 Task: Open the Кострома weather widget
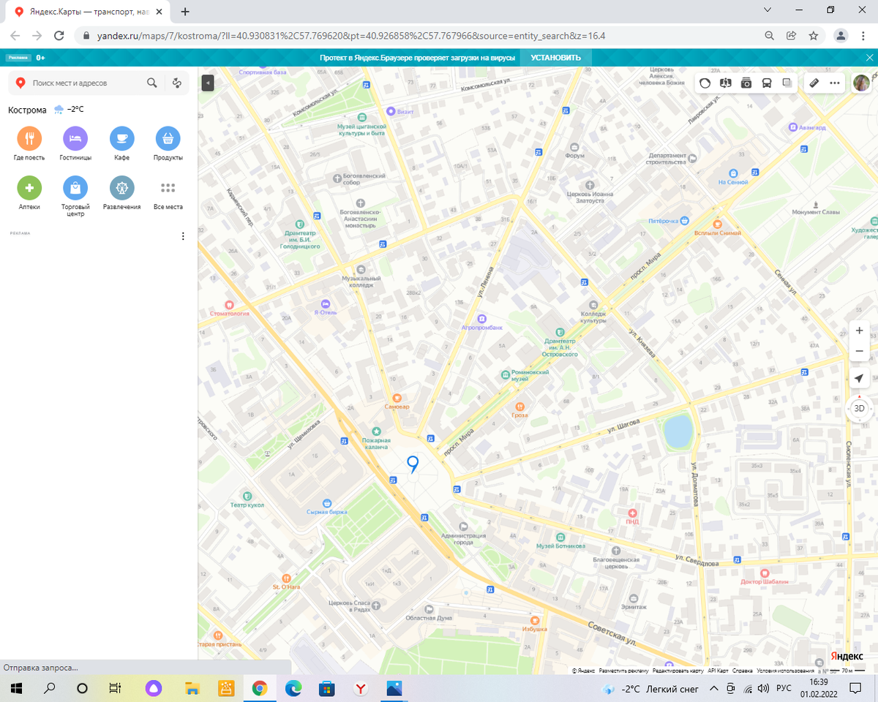[x=68, y=110]
